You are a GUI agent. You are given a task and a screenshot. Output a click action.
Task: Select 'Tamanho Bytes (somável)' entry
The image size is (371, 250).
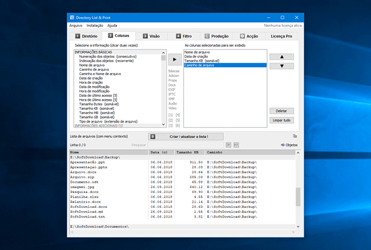pyautogui.click(x=99, y=104)
